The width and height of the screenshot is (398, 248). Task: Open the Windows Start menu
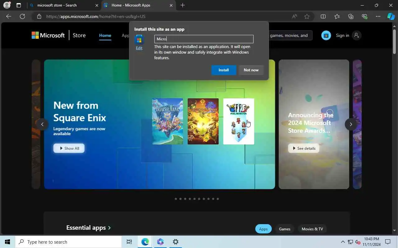click(7, 242)
